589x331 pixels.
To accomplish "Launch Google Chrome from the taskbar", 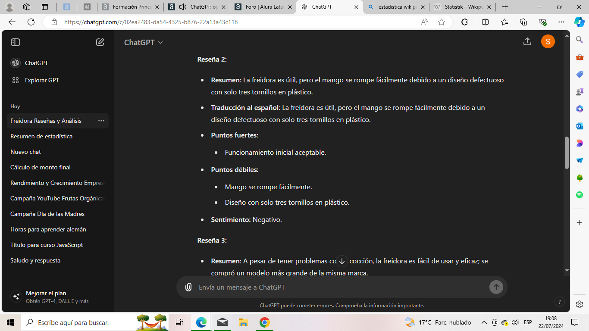I will coord(264,322).
